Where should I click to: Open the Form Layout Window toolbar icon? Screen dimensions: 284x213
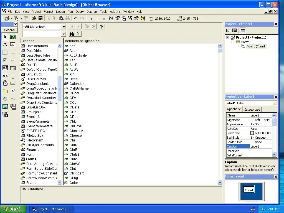[x=124, y=19]
